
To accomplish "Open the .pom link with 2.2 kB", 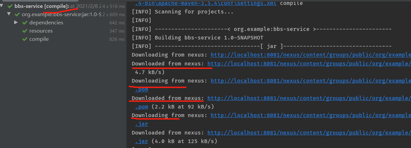I will tap(142, 107).
